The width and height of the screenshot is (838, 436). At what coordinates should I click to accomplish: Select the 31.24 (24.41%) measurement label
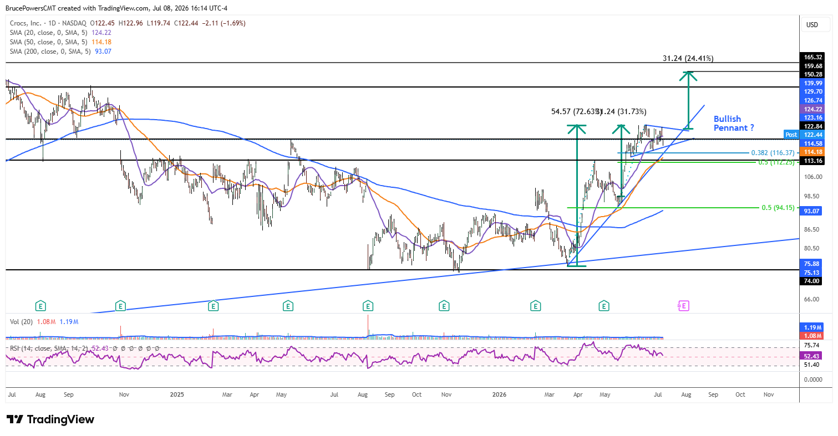tap(688, 58)
